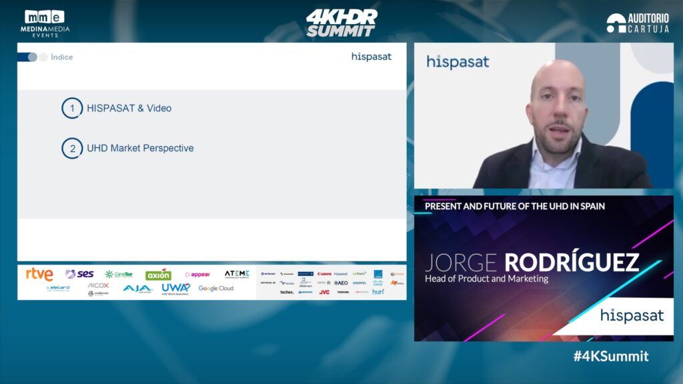This screenshot has height=384, width=683.
Task: Click the speaker's webcam video feed
Action: 544,116
